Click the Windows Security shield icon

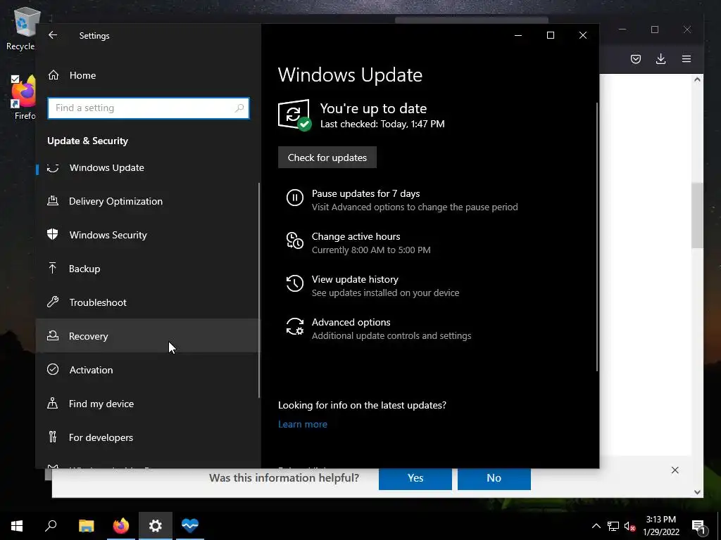[x=52, y=234]
